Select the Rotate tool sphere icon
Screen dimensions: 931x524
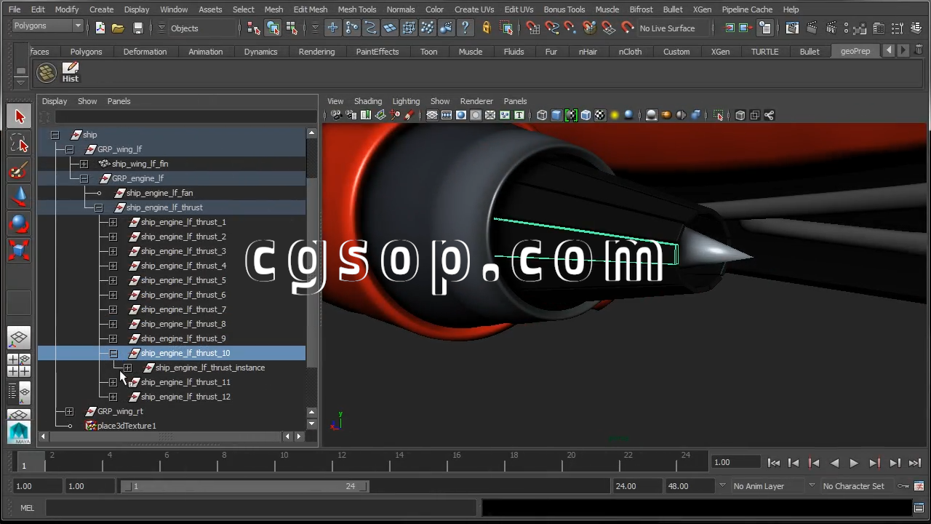[x=20, y=223]
